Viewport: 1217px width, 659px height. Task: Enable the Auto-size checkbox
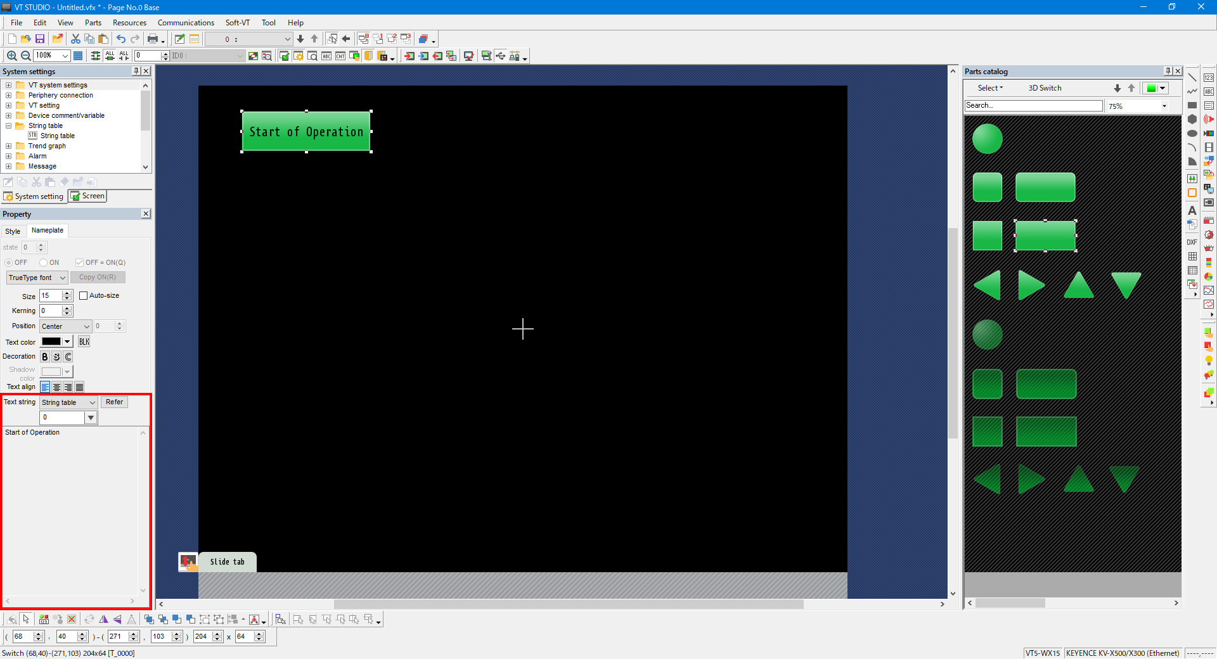coord(83,296)
